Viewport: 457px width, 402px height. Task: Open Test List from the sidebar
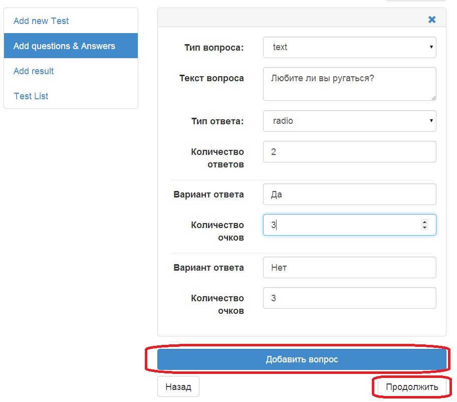[31, 96]
